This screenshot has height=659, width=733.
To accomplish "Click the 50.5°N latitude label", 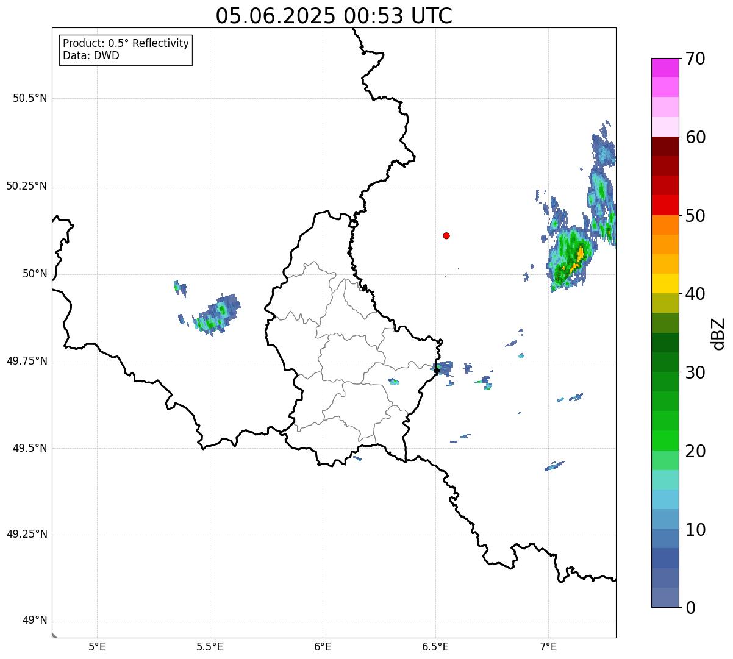I will tap(30, 98).
